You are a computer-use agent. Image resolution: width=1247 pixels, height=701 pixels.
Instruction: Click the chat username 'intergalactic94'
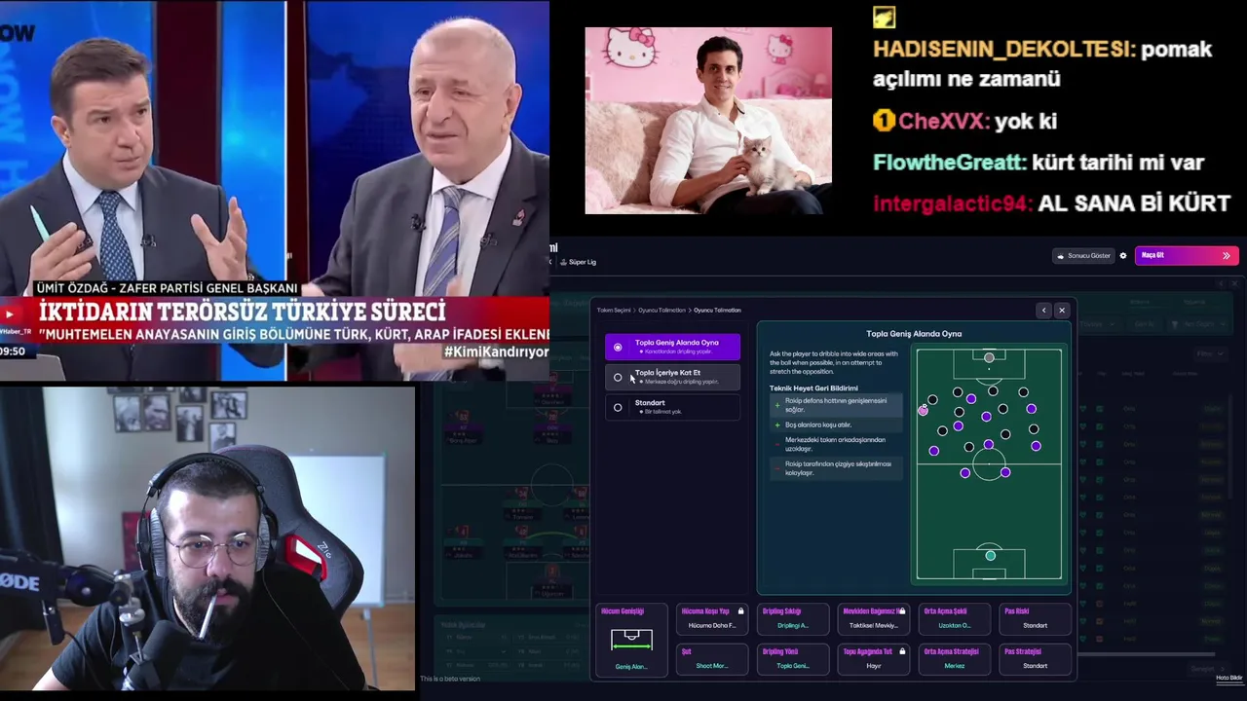click(952, 204)
